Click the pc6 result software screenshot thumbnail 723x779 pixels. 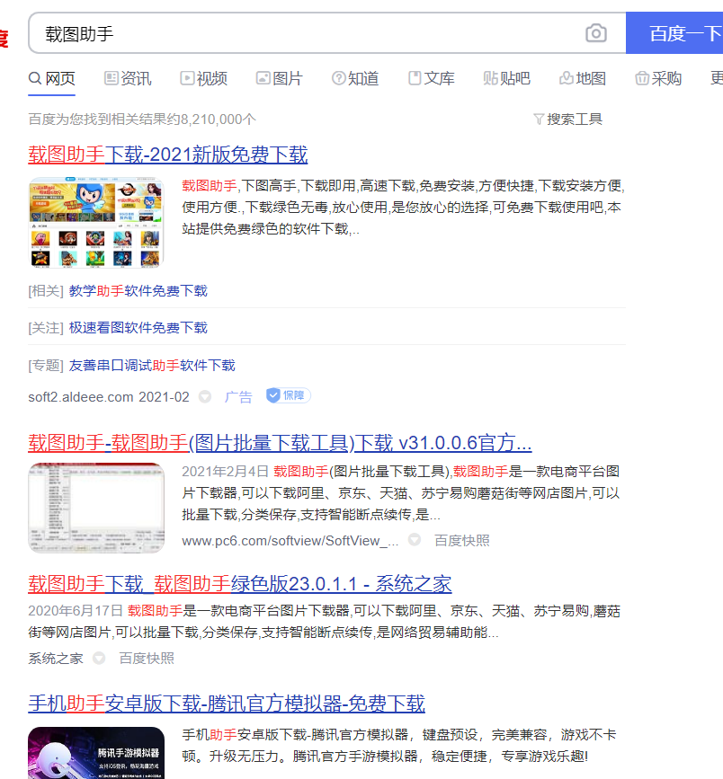pyautogui.click(x=96, y=508)
